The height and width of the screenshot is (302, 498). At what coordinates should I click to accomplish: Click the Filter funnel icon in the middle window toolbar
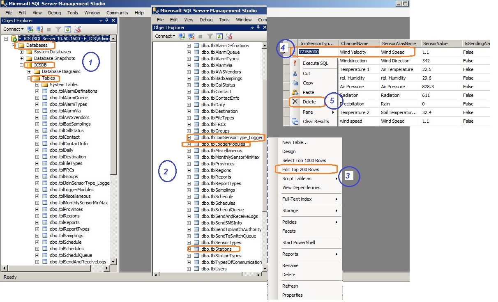(210, 36)
